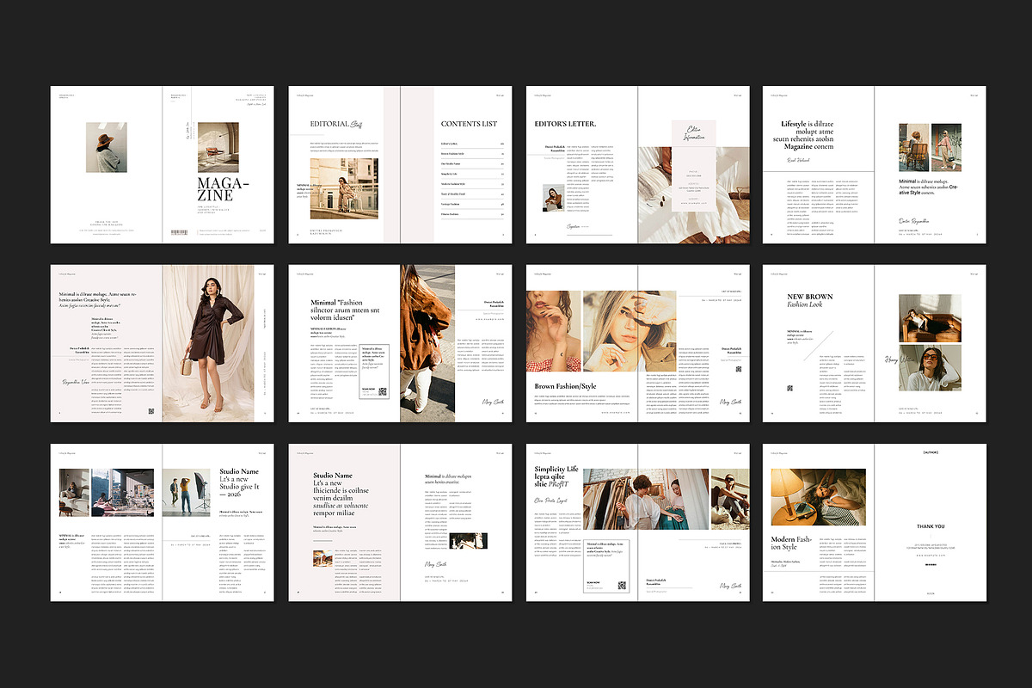
Task: Click QR code on NEW BROWN spread
Action: 789,389
